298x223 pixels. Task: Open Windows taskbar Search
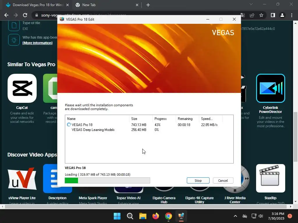click(x=130, y=216)
